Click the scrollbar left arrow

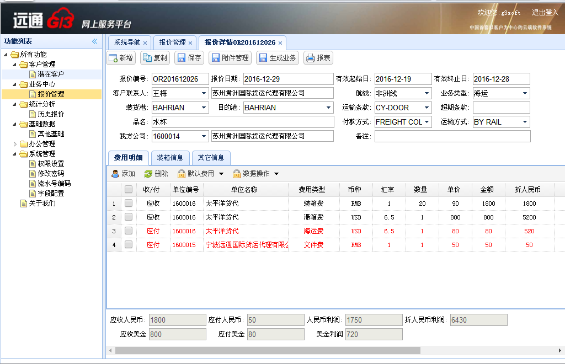110,350
